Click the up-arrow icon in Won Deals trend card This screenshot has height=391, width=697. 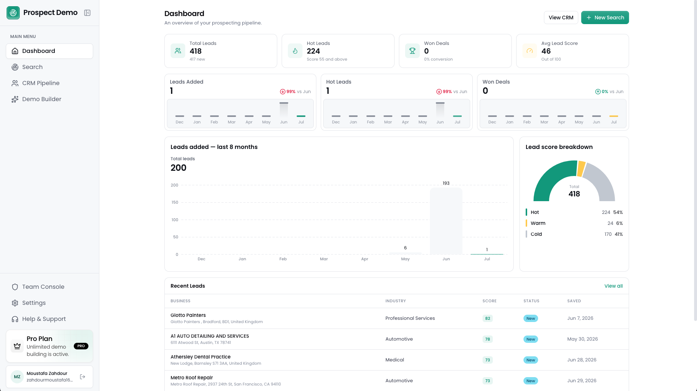(598, 92)
